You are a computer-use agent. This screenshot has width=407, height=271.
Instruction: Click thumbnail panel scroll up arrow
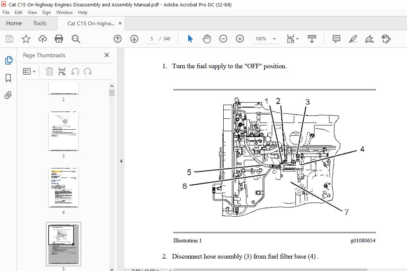click(112, 86)
